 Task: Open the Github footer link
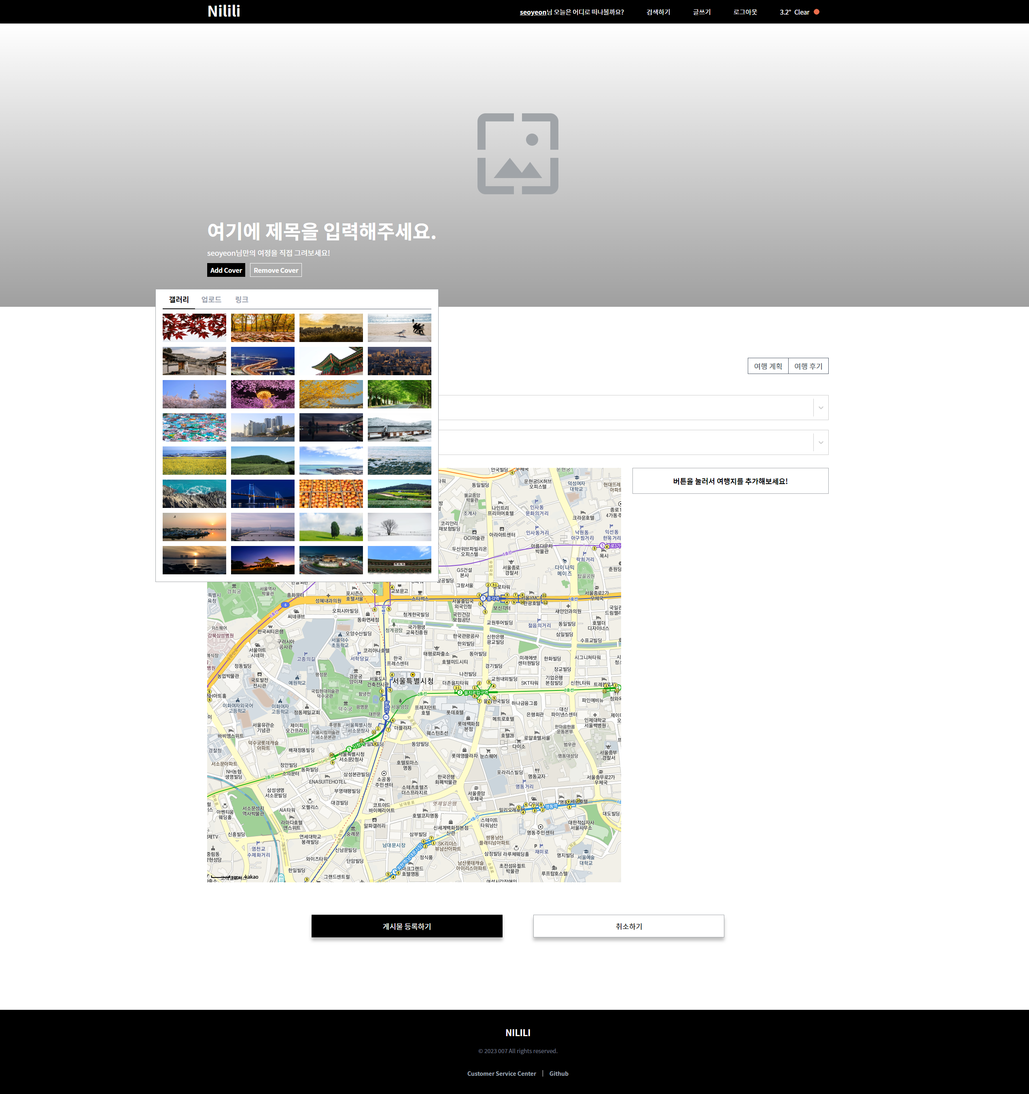point(558,1073)
